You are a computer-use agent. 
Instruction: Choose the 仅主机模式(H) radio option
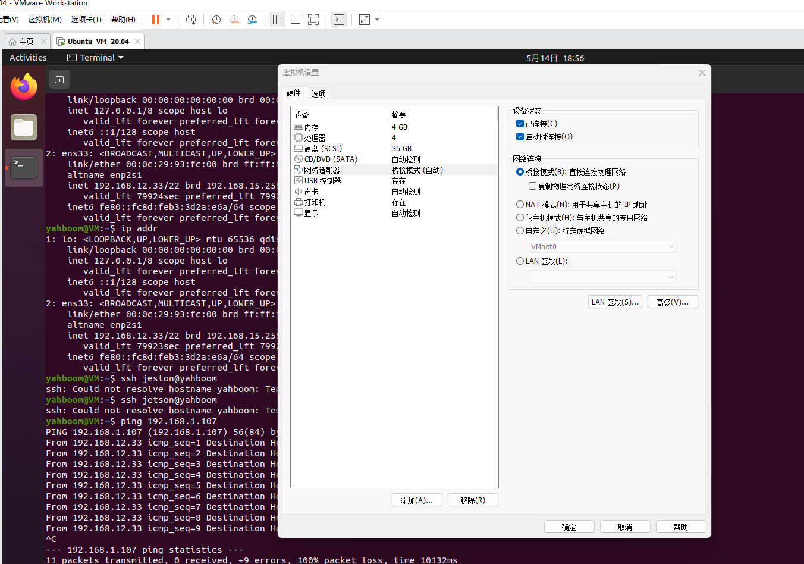520,218
